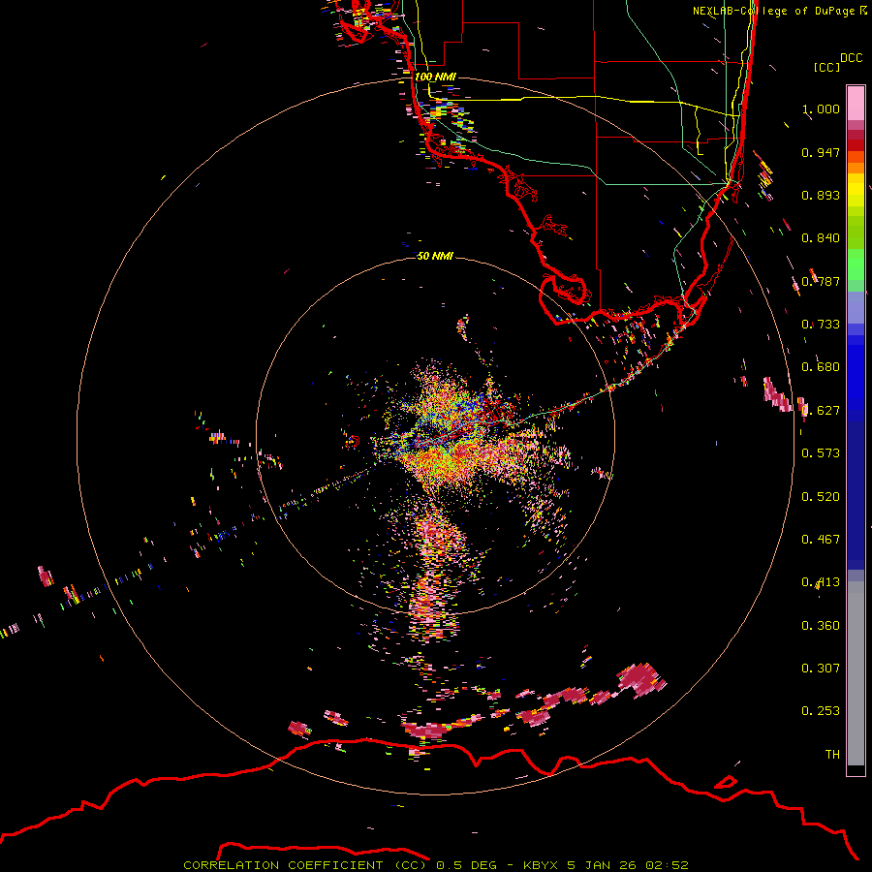Click the 0.360 scale value

pos(821,626)
